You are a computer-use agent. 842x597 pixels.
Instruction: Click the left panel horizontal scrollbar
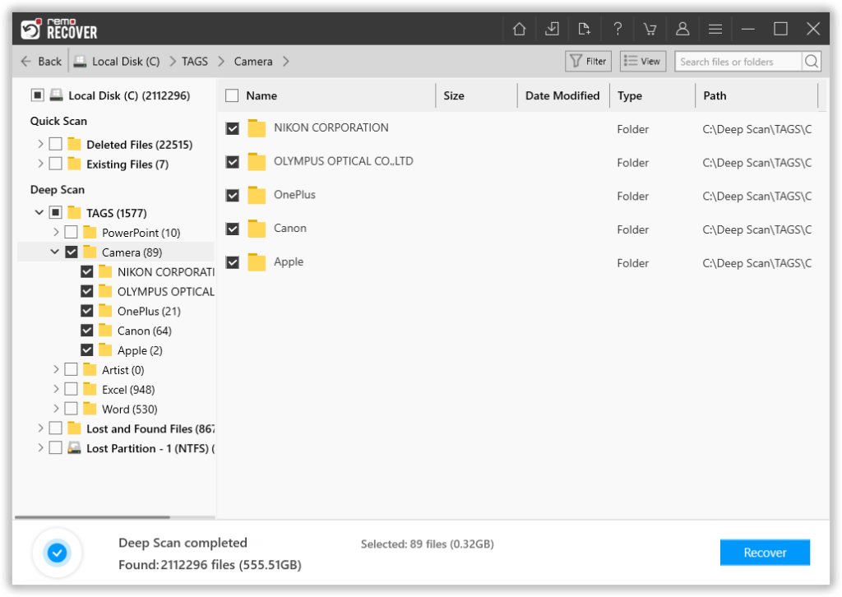(92, 517)
